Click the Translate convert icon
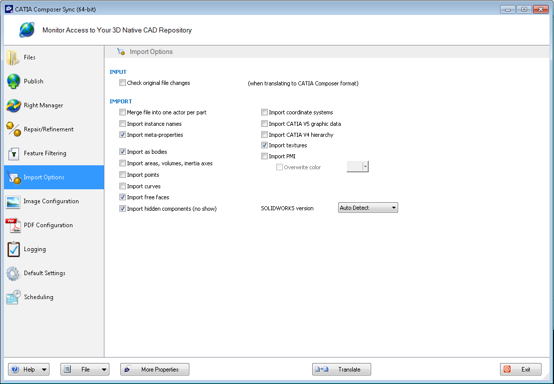Viewport: 554px width, 384px height. (x=322, y=369)
